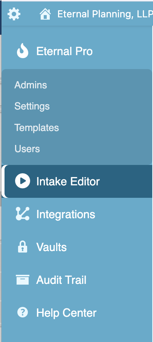This screenshot has height=342, width=153.
Task: Click the Vaults padlock icon
Action: click(x=23, y=246)
